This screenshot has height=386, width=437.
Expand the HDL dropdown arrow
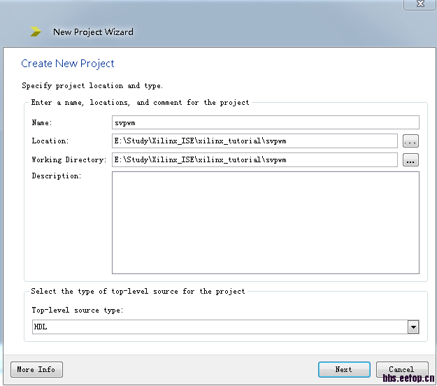[413, 327]
